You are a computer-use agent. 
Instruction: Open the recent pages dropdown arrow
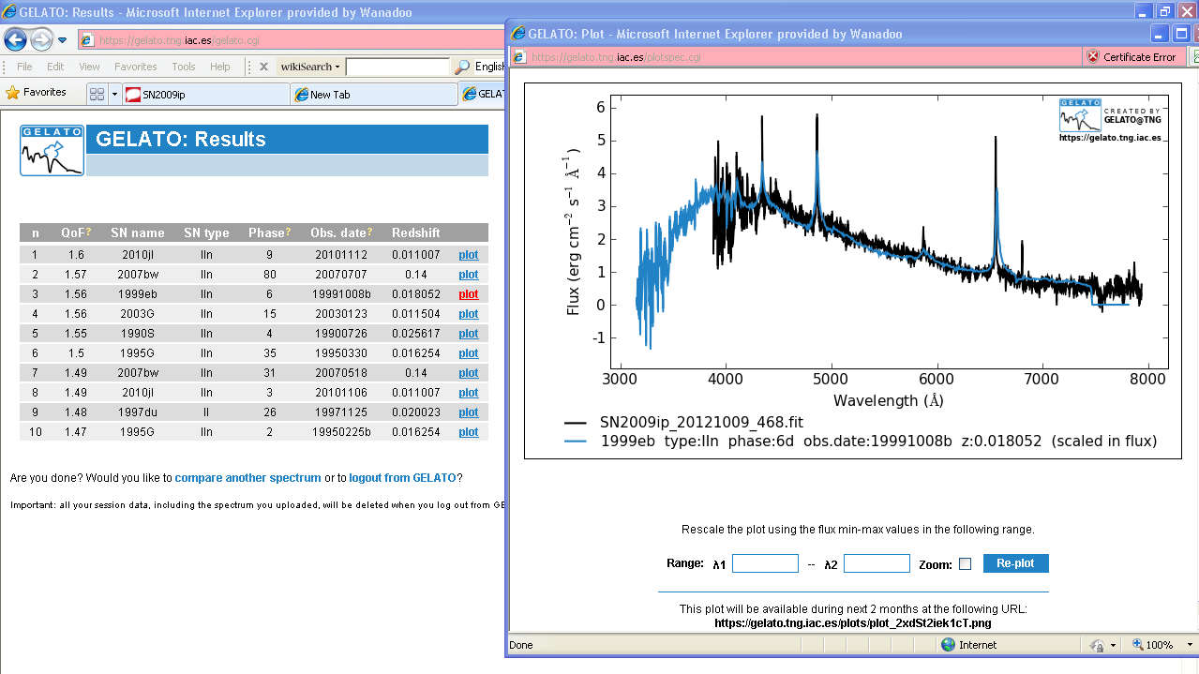[x=62, y=40]
